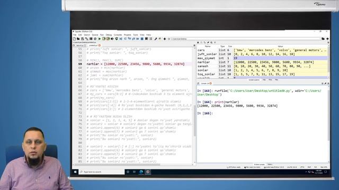This screenshot has height=190, width=339.
Task: Select the toq_sonlar variable row
Action: [x=262, y=74]
